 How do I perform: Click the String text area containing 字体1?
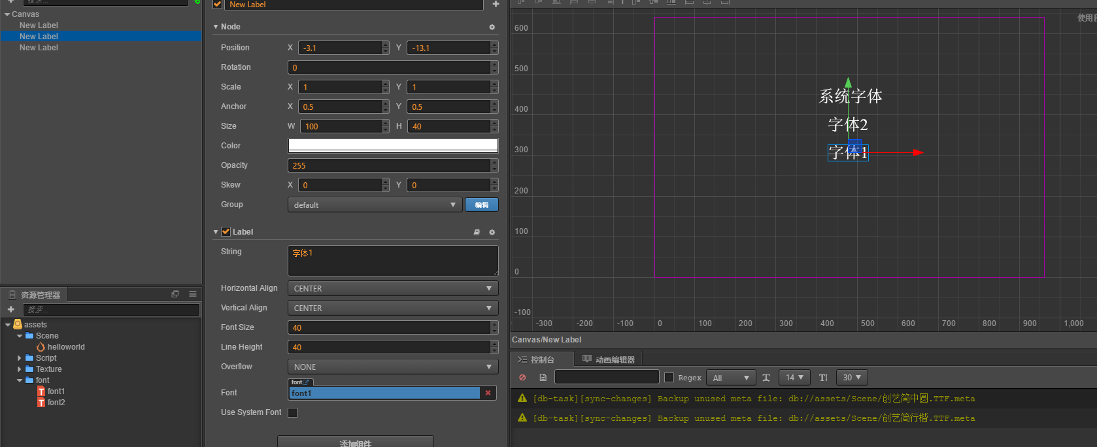click(393, 260)
